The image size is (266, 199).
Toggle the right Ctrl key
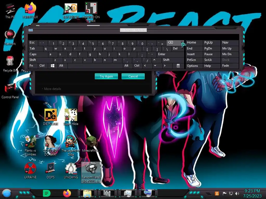tap(138, 66)
